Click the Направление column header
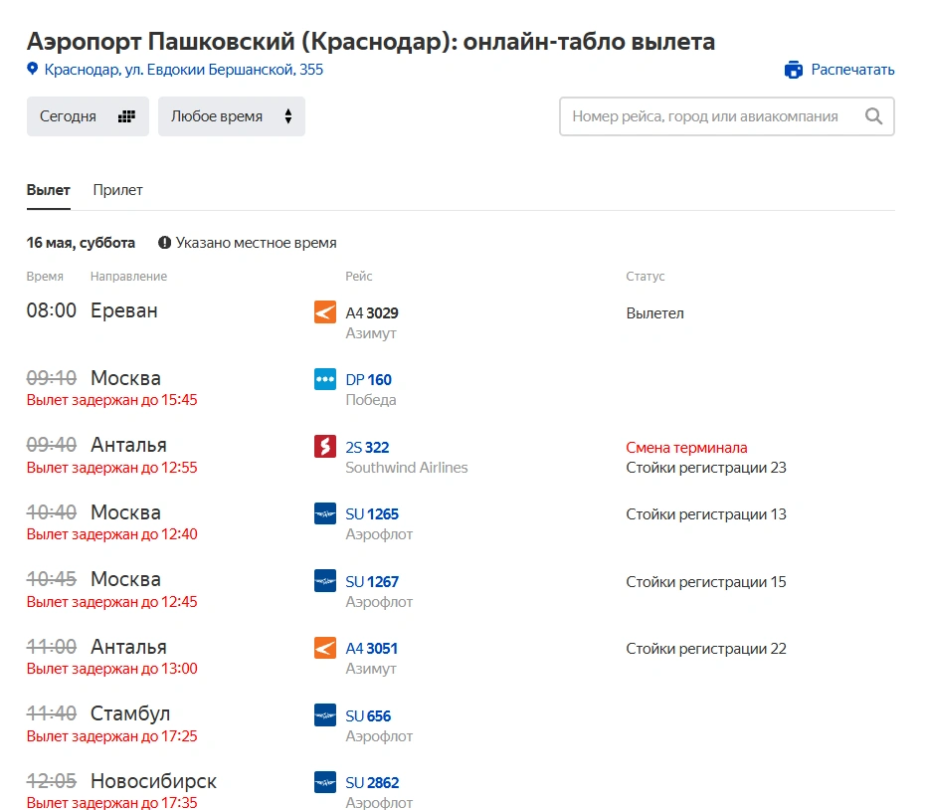Image resolution: width=928 pixels, height=810 pixels. tap(128, 277)
